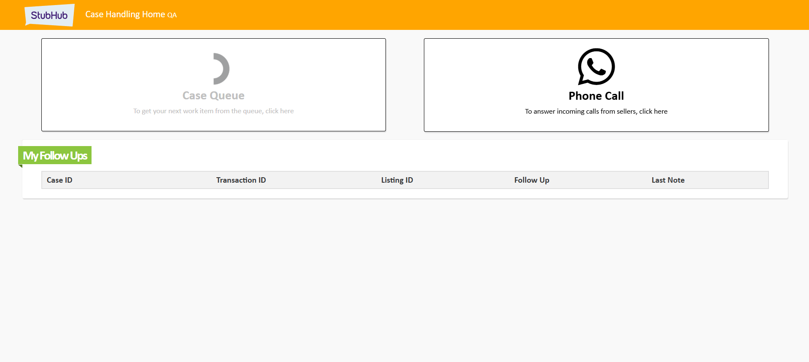The width and height of the screenshot is (809, 362).
Task: Click the StubHub logo
Action: [x=49, y=15]
